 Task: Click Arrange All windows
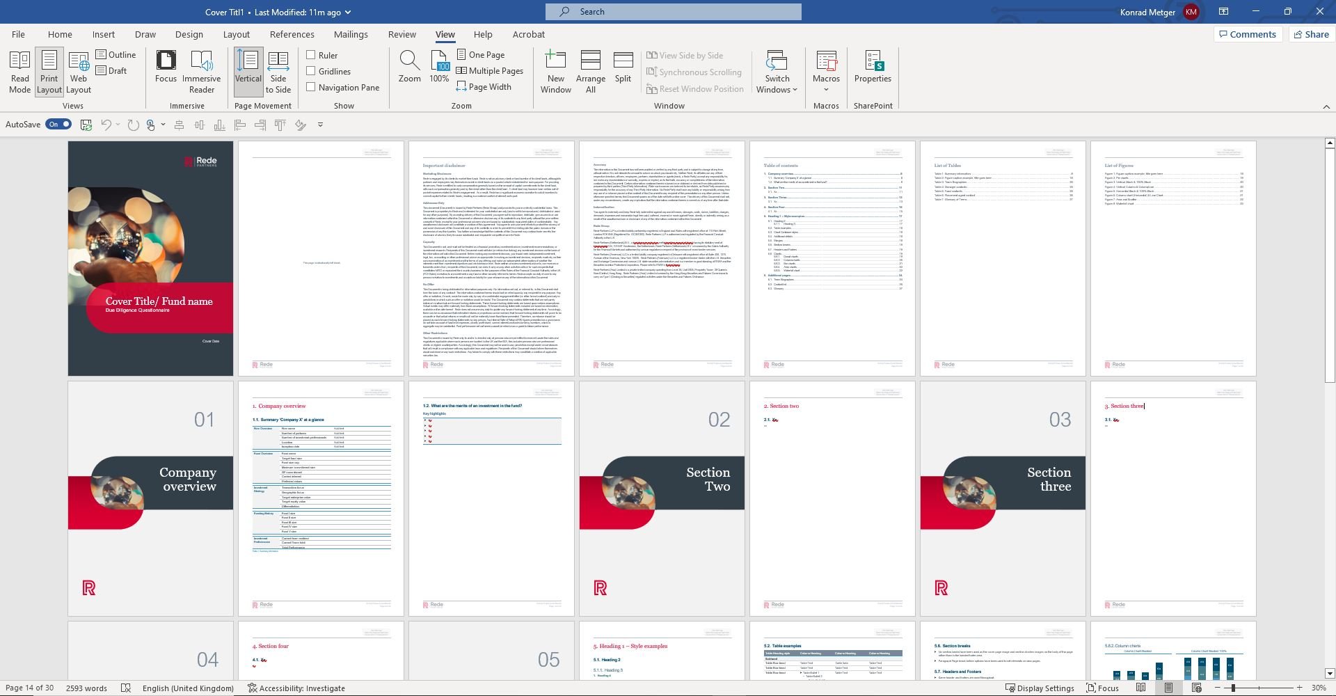pos(590,72)
